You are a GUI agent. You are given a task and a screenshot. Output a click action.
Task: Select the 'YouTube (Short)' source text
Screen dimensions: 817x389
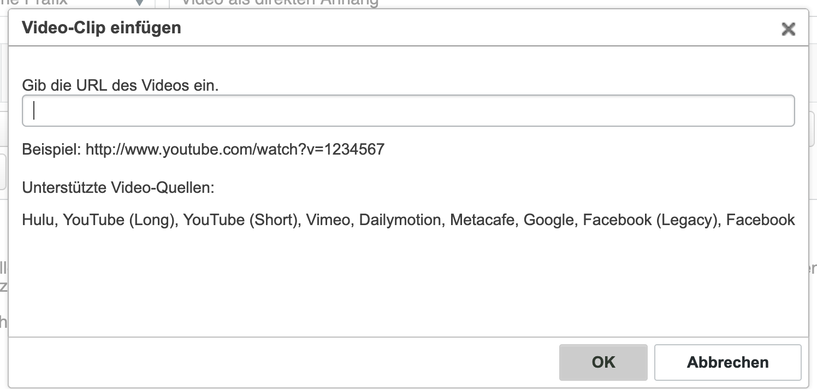241,220
